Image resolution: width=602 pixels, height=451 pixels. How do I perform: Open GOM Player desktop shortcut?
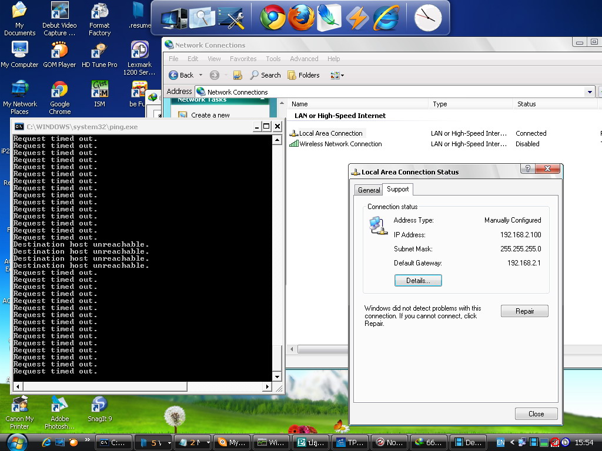(x=59, y=54)
